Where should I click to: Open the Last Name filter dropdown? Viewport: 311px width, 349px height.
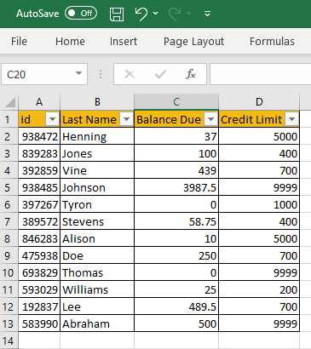[126, 119]
